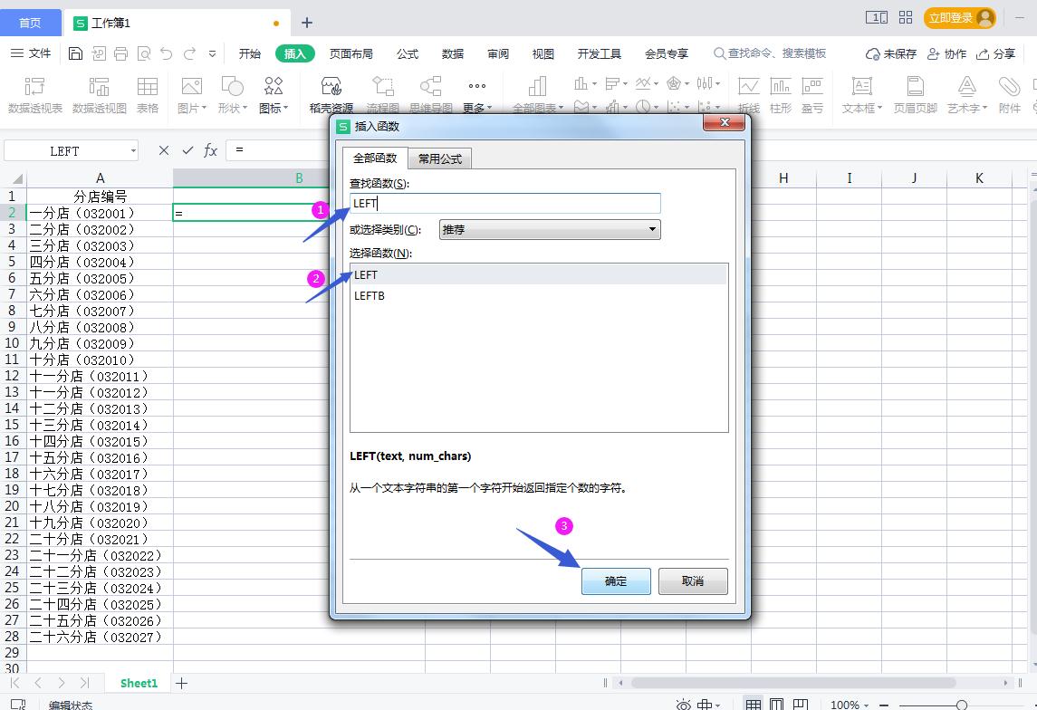1037x710 pixels.
Task: Switch to the 常用公式 tab
Action: pyautogui.click(x=440, y=158)
